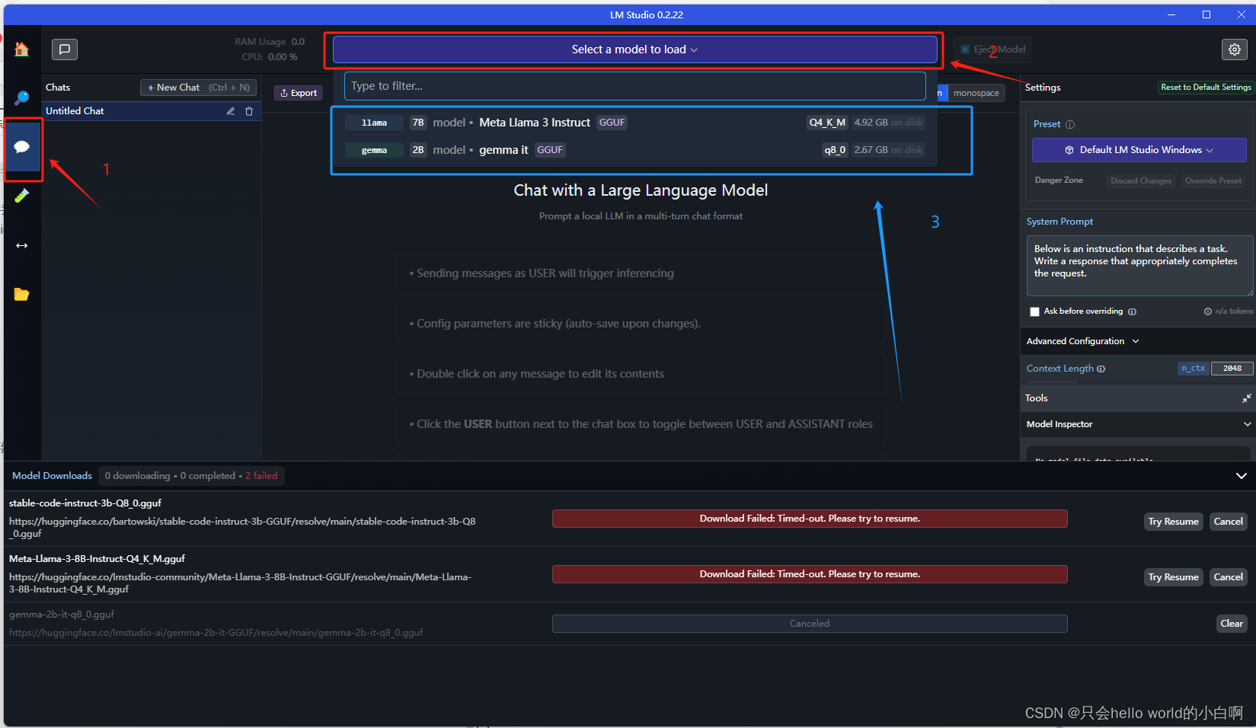Open the Home page icon in sidebar
This screenshot has height=728, width=1256.
[x=21, y=49]
